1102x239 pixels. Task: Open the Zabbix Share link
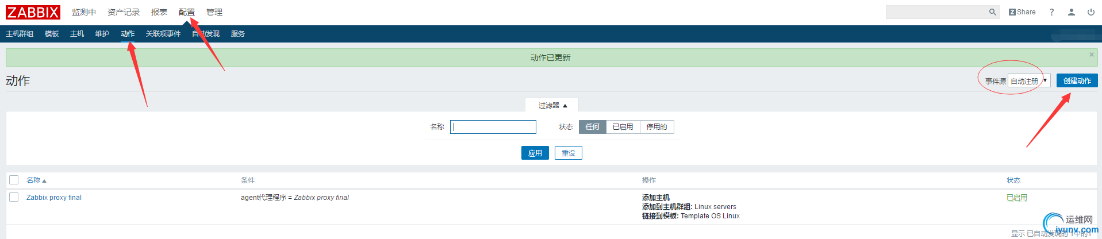[x=1022, y=12]
